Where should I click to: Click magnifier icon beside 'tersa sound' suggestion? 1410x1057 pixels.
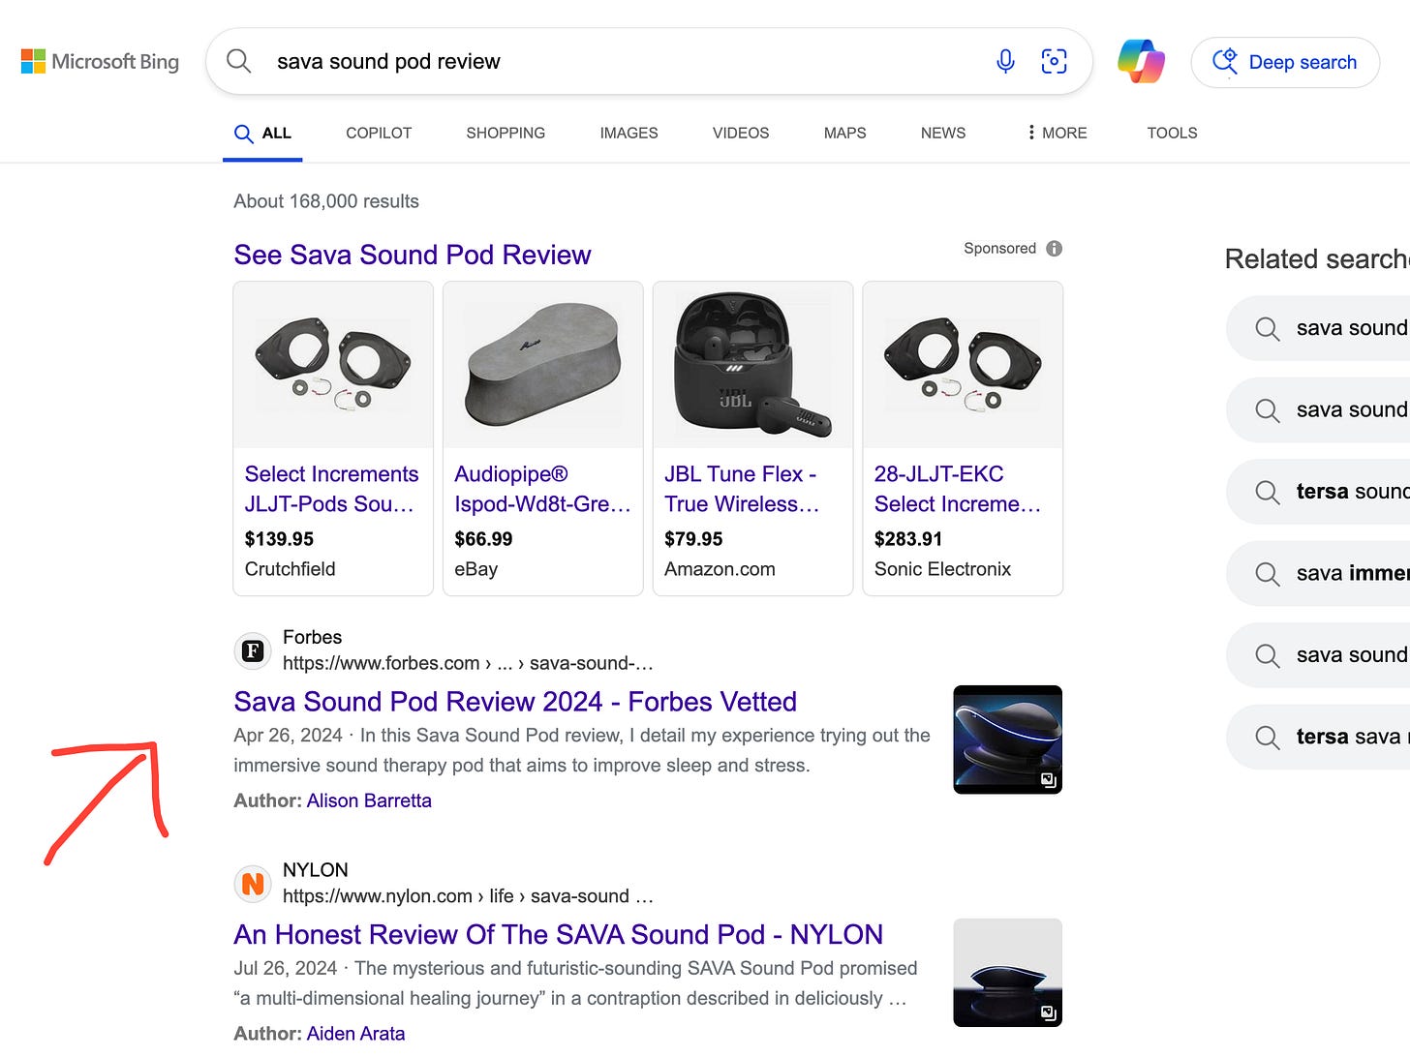click(x=1267, y=492)
